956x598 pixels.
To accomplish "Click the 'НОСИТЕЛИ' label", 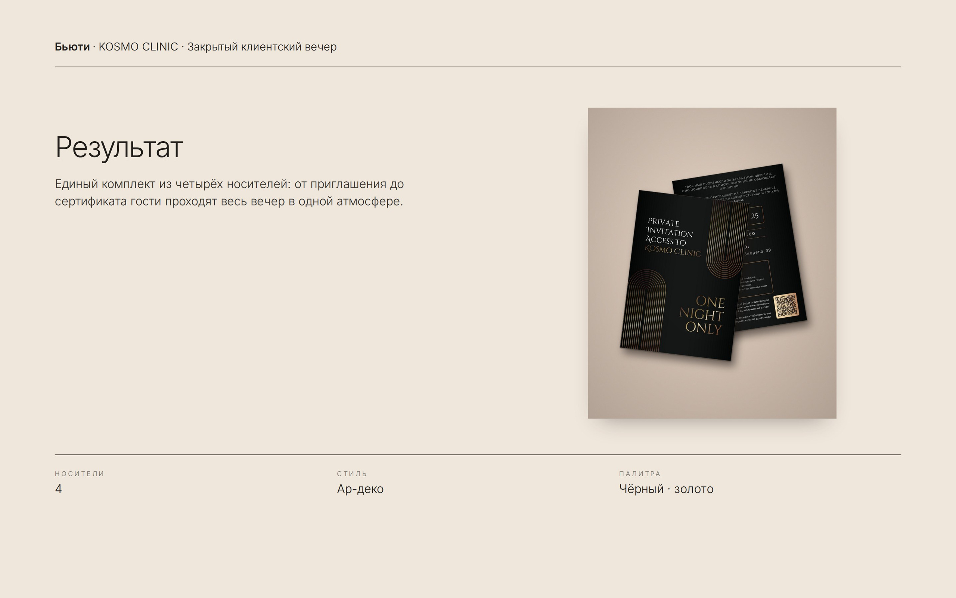I will pyautogui.click(x=80, y=474).
